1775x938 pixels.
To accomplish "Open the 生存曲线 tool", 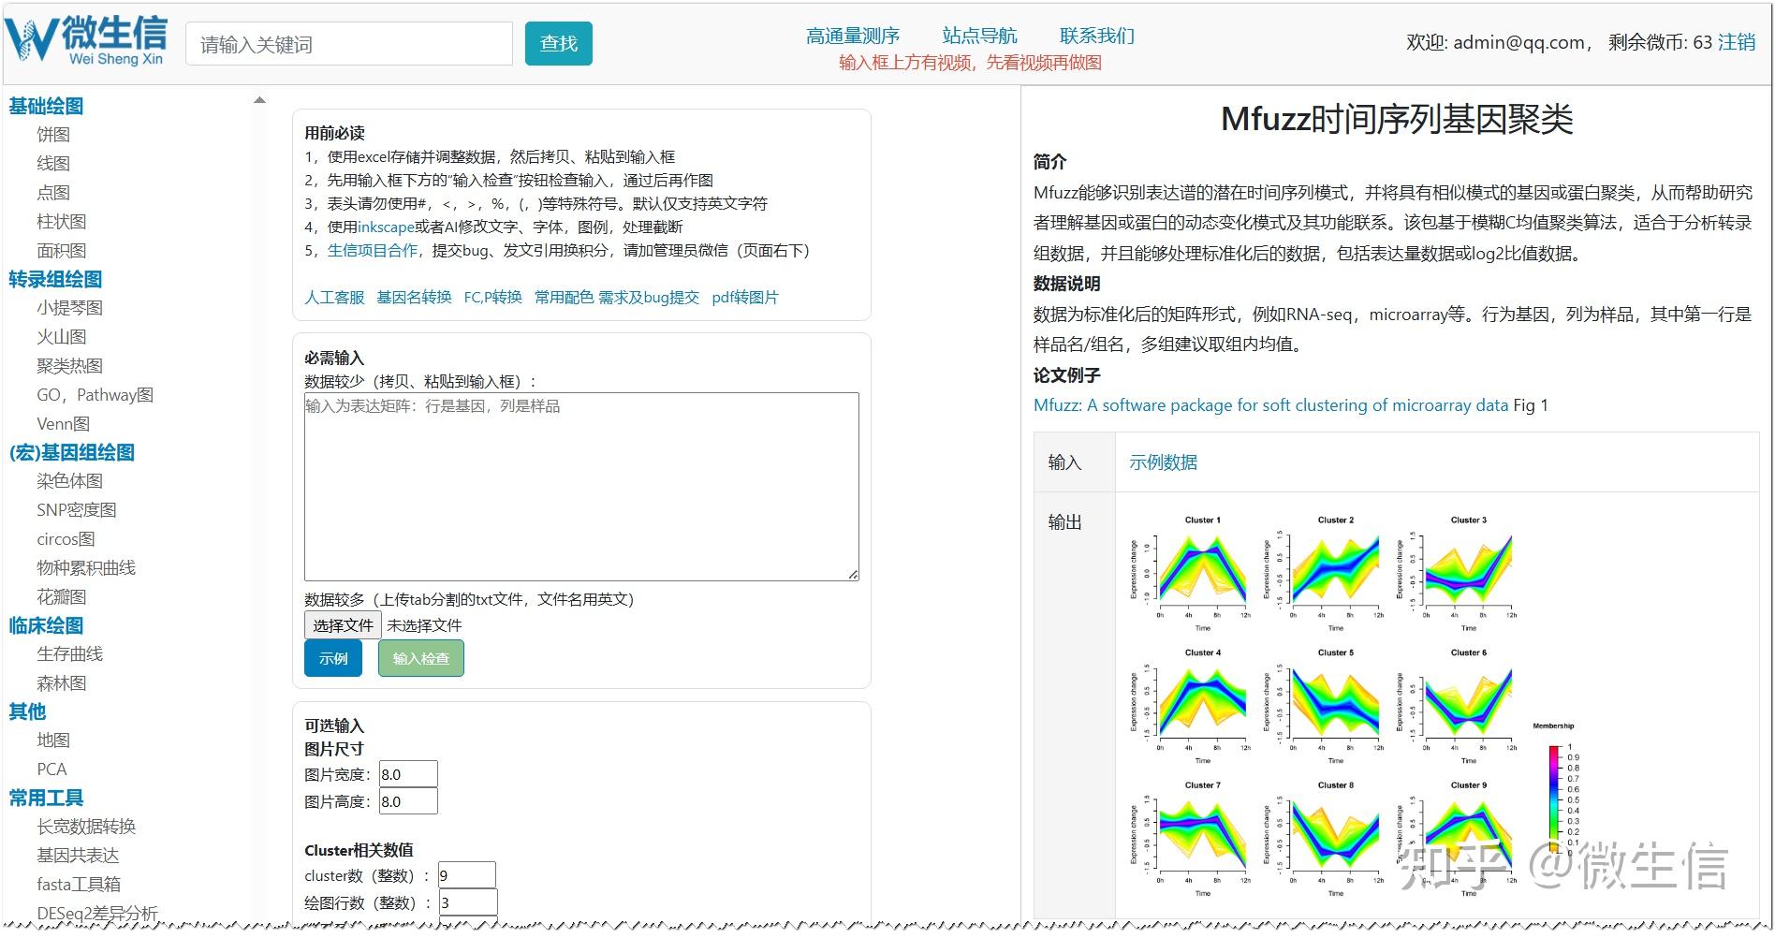I will (70, 653).
